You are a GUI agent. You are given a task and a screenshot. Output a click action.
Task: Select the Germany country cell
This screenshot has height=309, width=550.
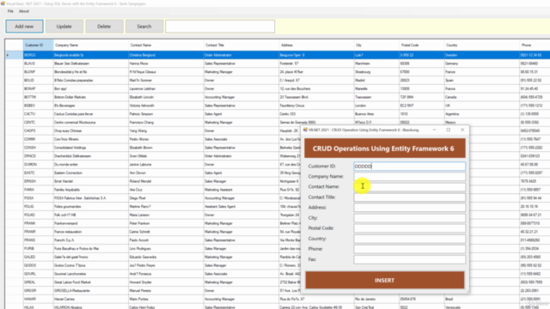(x=481, y=64)
